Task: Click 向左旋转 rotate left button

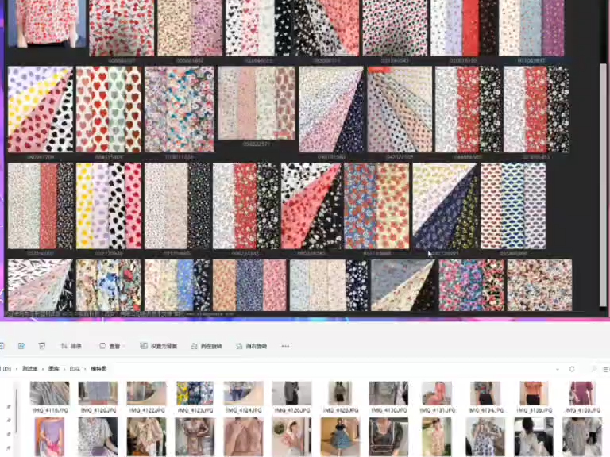Action: click(x=207, y=346)
